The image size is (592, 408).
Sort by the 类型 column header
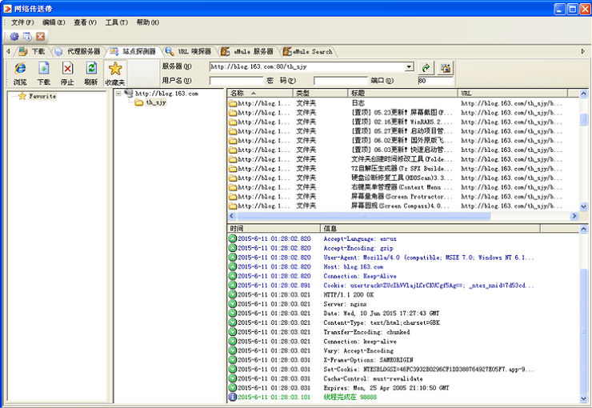pos(320,94)
